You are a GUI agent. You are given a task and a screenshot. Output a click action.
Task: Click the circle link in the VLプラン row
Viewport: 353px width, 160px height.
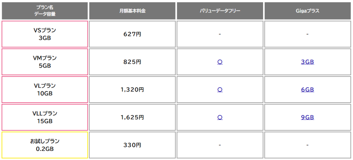coord(220,90)
